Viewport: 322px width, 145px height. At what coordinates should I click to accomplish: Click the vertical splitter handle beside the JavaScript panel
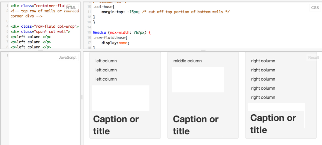[x=82, y=97]
